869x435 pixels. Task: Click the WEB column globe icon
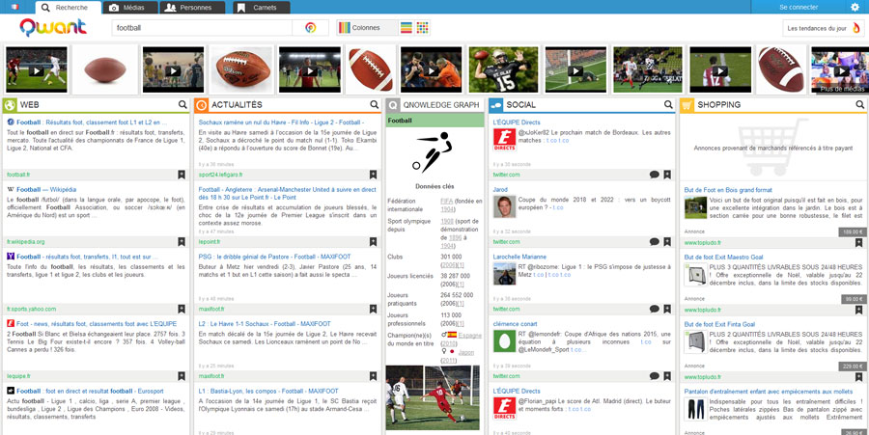[x=10, y=104]
